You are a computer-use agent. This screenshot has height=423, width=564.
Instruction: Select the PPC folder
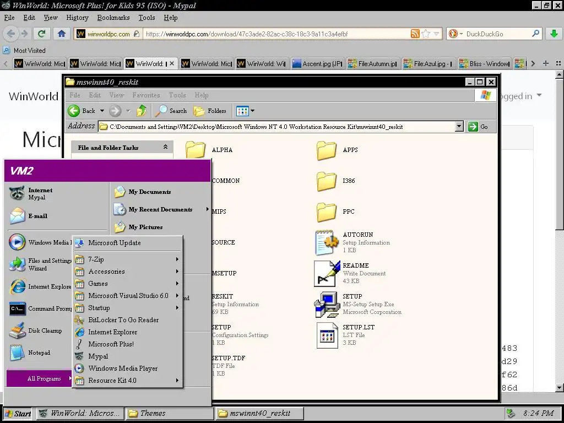(x=335, y=211)
